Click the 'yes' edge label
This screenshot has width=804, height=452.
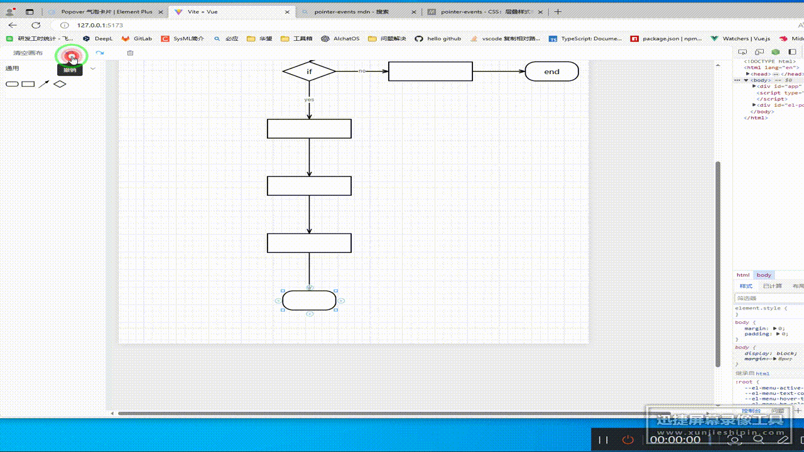pos(309,99)
